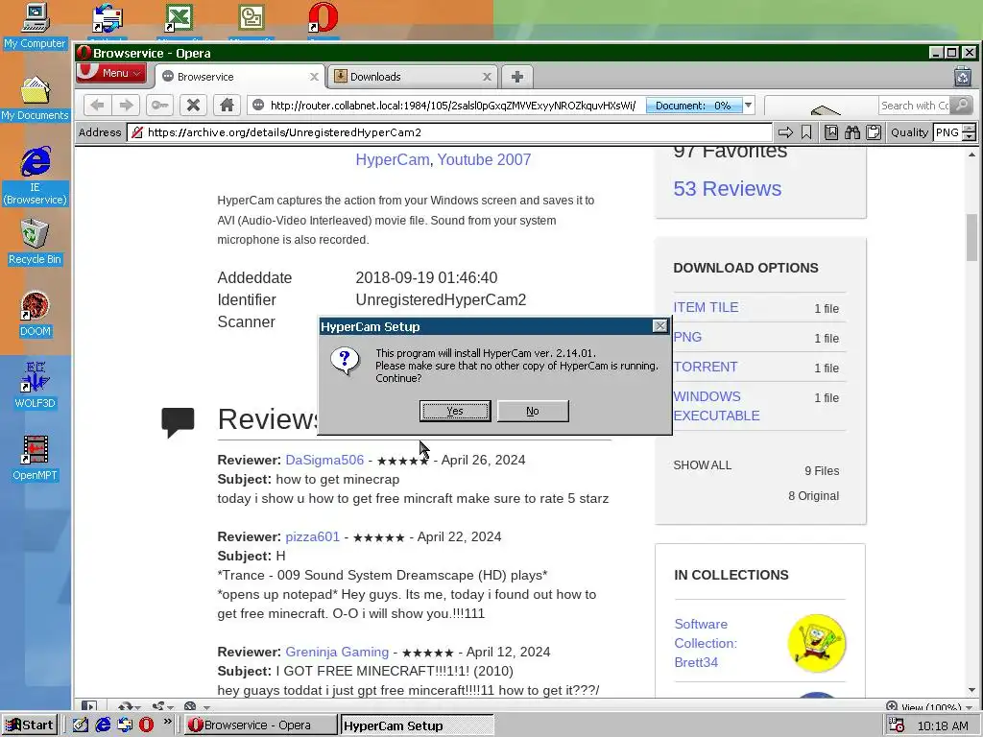Open Software Collection: Brett34 link
Image resolution: width=983 pixels, height=737 pixels.
coord(706,643)
